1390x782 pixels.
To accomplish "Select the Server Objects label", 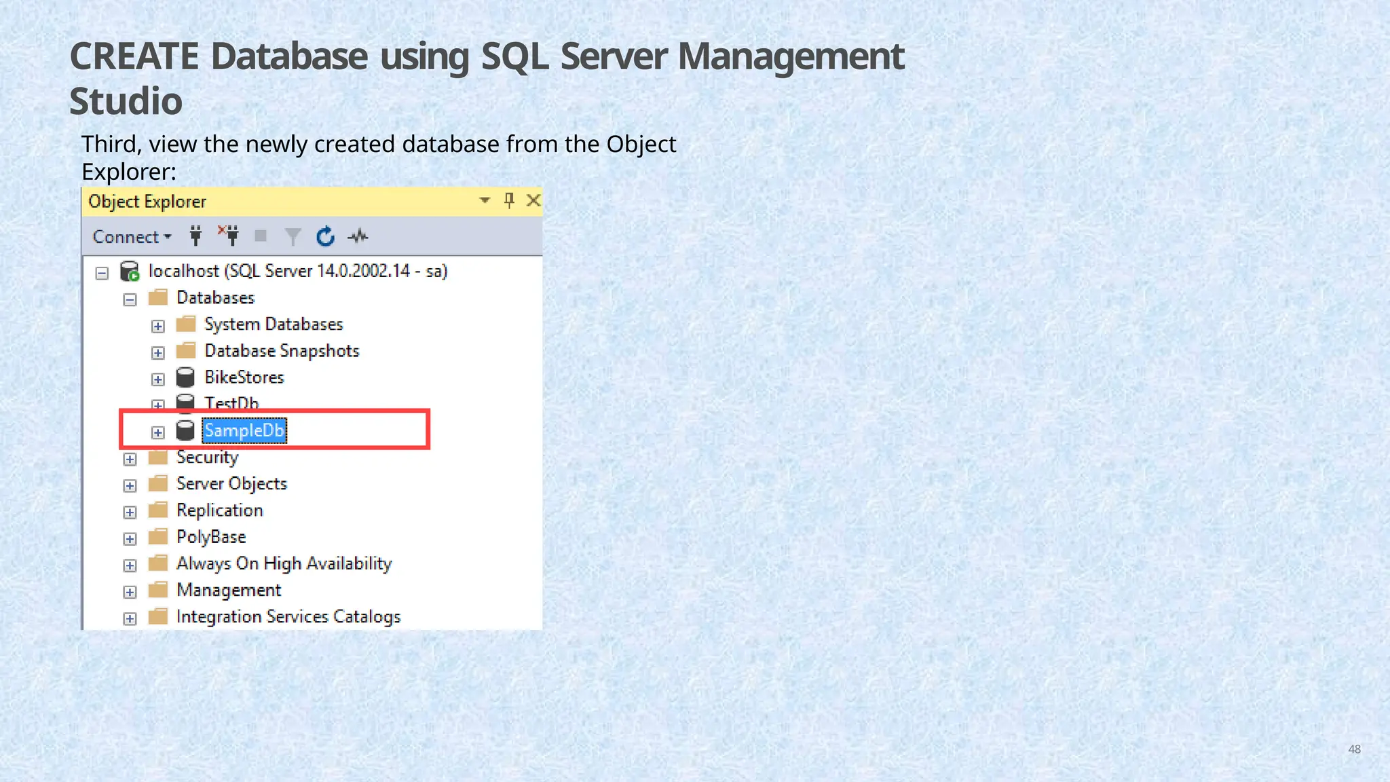I will (231, 484).
